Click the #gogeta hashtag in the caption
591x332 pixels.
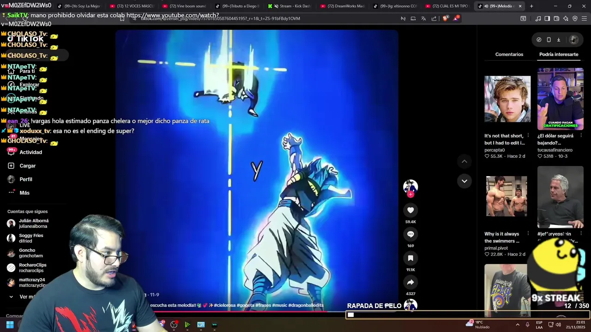pos(245,305)
